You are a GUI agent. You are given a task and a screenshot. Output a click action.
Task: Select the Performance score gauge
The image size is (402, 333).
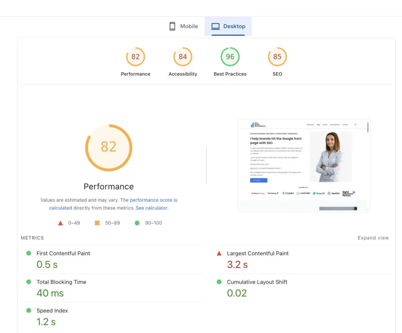point(135,56)
